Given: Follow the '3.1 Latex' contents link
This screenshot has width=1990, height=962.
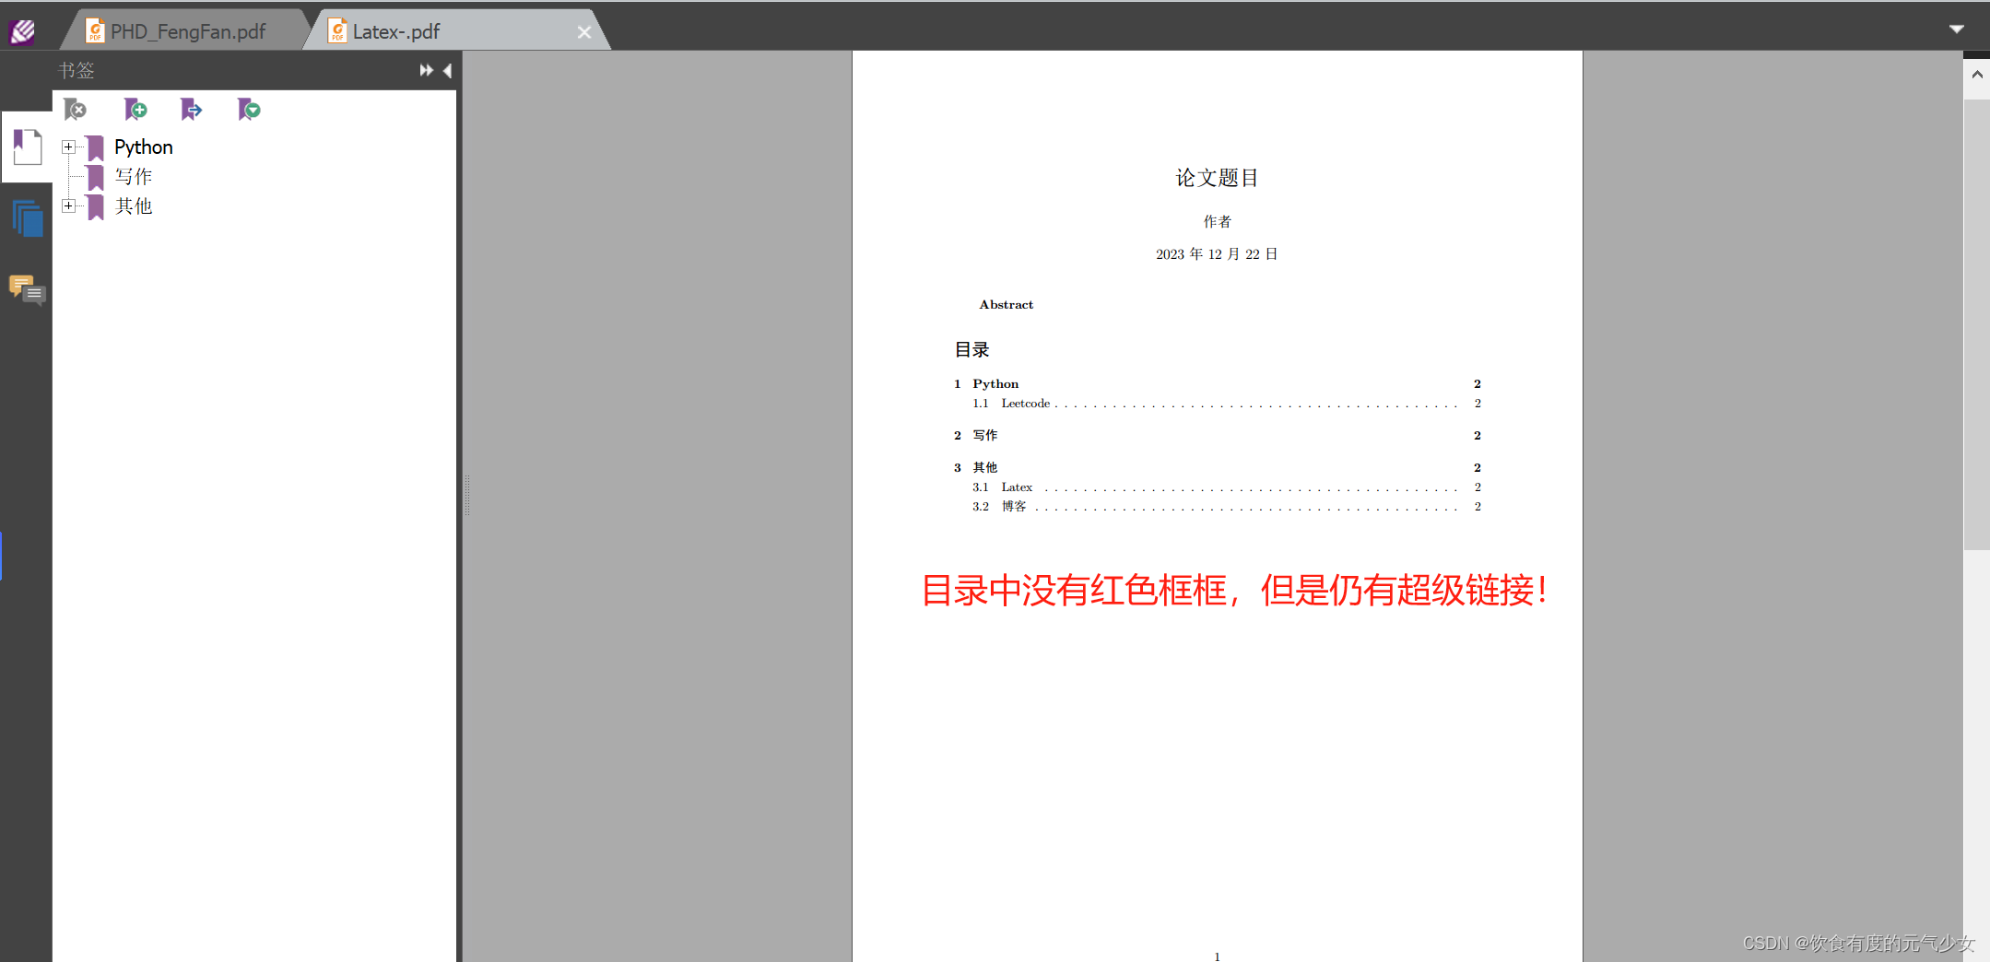Looking at the screenshot, I should (1226, 487).
